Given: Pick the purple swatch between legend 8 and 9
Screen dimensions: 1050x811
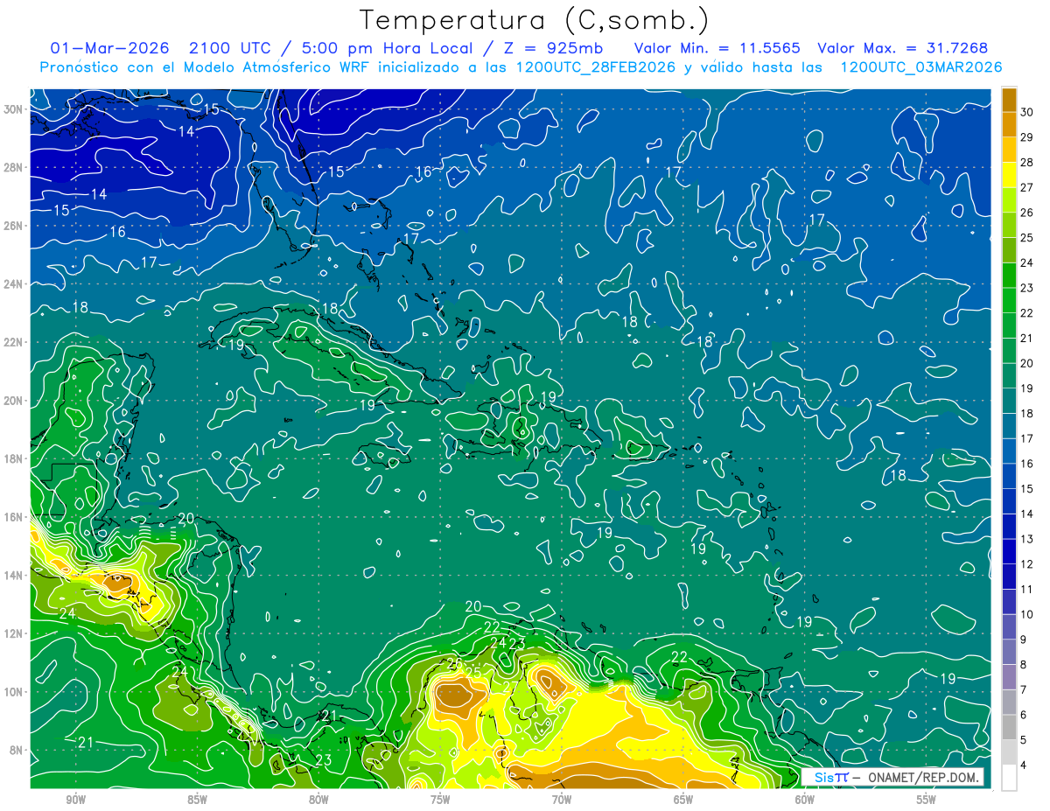Looking at the screenshot, I should [x=1009, y=653].
